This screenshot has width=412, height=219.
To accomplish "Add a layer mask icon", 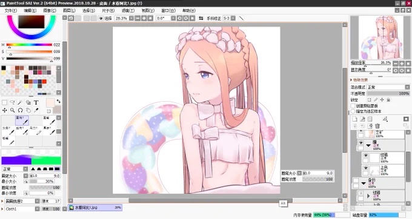I will click(x=406, y=119).
